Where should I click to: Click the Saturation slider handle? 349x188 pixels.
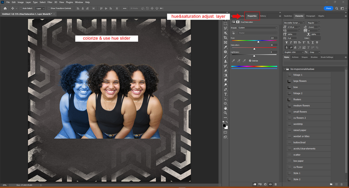[x=254, y=49]
